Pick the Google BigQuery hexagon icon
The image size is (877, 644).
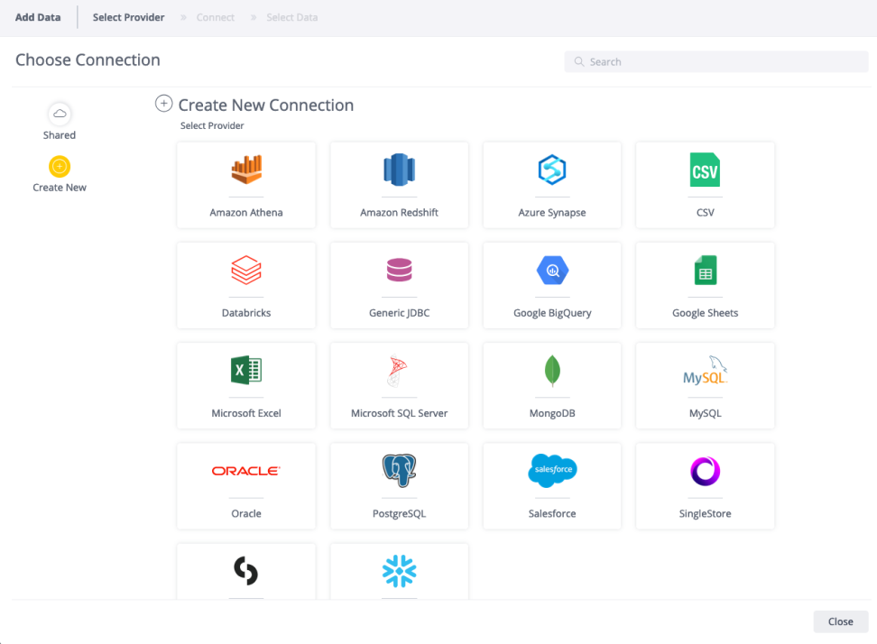tap(552, 270)
